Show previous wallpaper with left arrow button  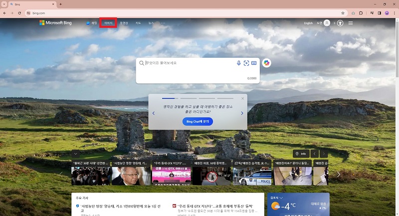[x=315, y=154]
